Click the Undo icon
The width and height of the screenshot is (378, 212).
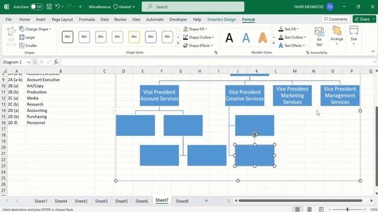pos(57,6)
